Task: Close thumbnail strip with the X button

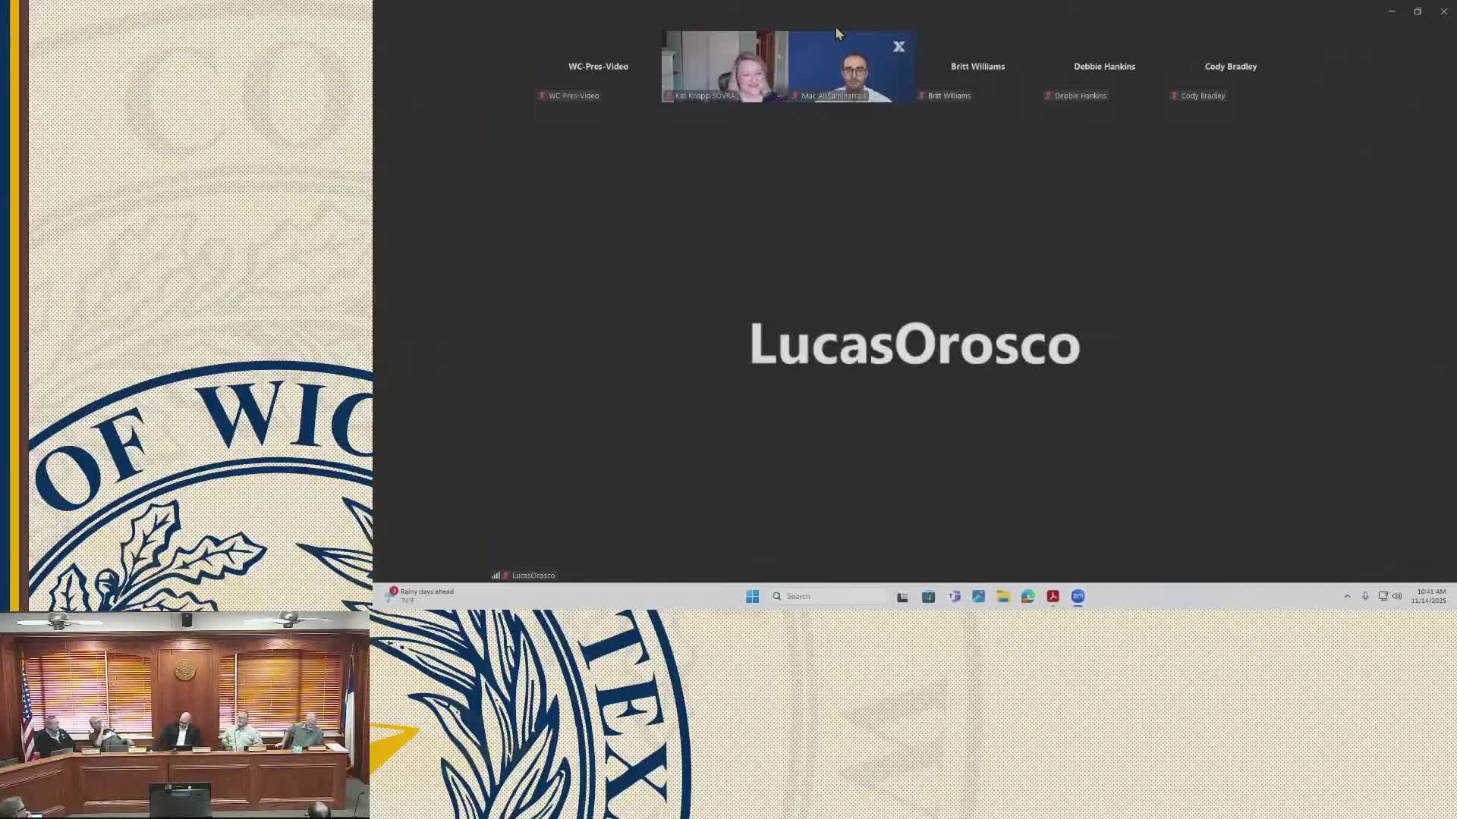Action: point(898,47)
